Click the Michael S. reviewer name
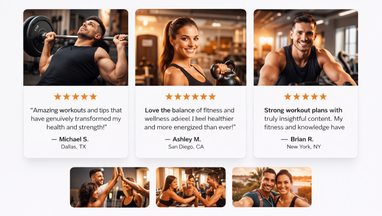The height and width of the screenshot is (216, 382). pos(74,139)
